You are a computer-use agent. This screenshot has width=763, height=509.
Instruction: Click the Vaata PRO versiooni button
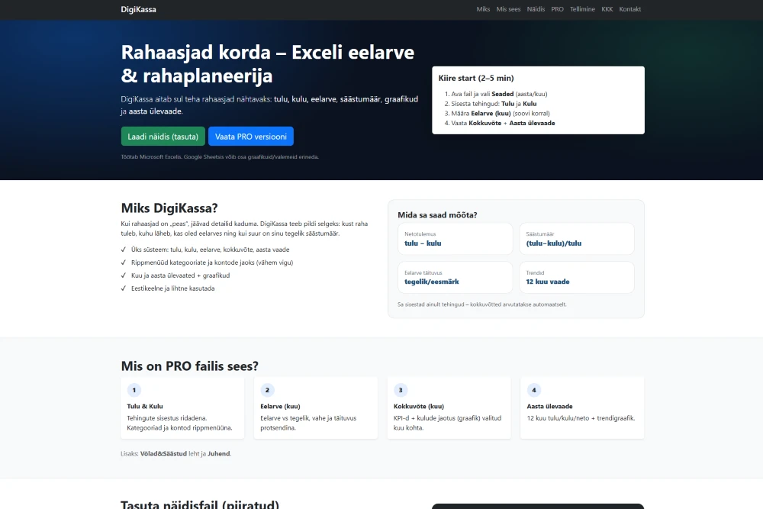(250, 136)
